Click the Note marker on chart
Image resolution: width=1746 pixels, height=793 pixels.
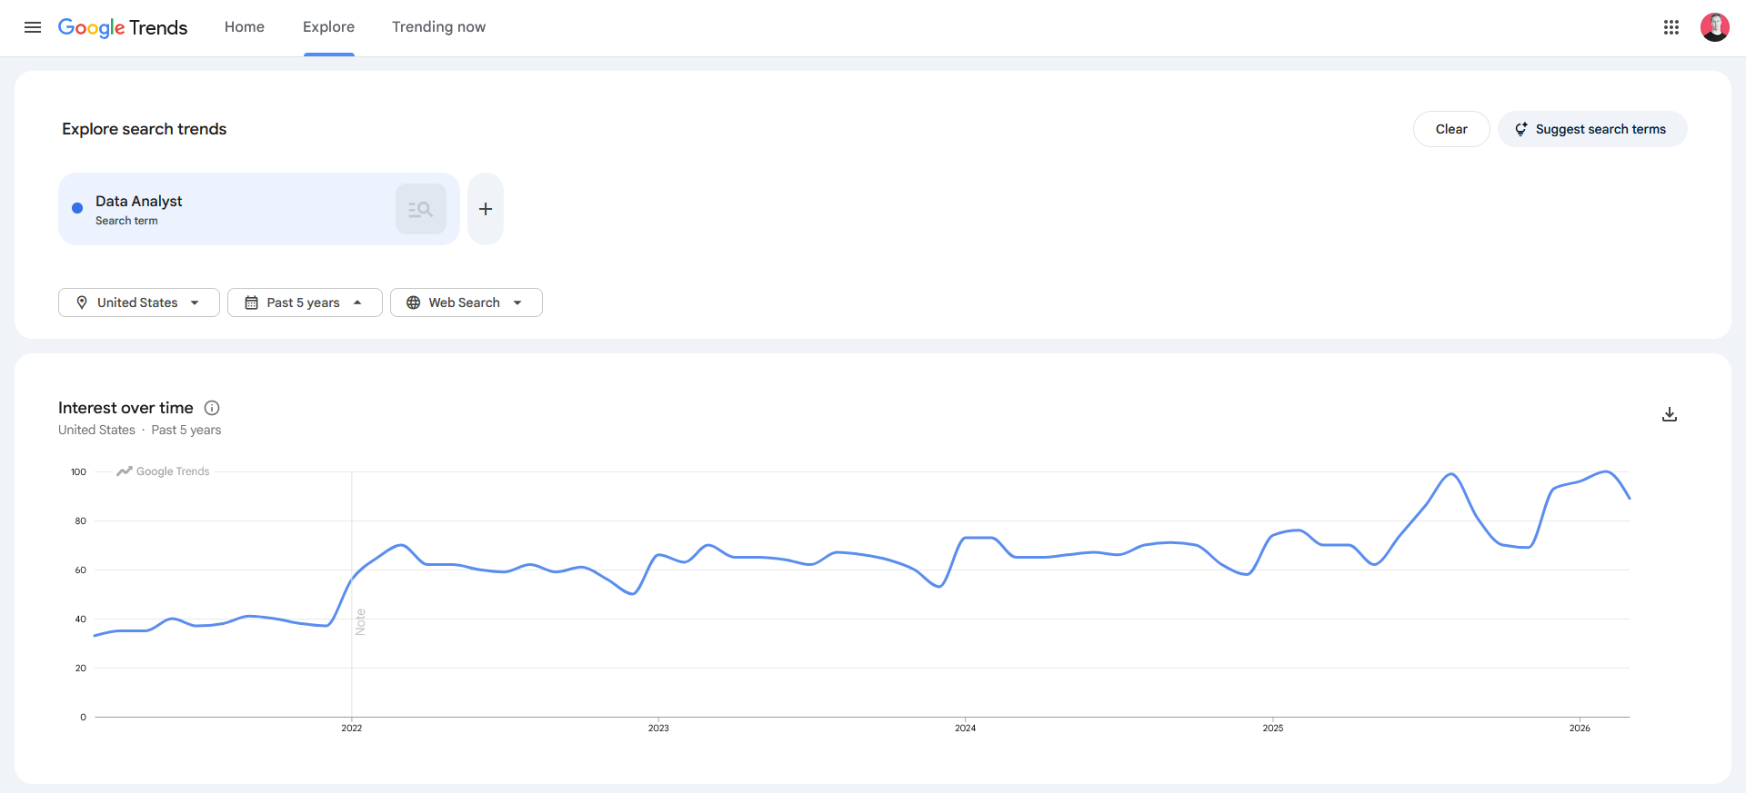point(360,621)
